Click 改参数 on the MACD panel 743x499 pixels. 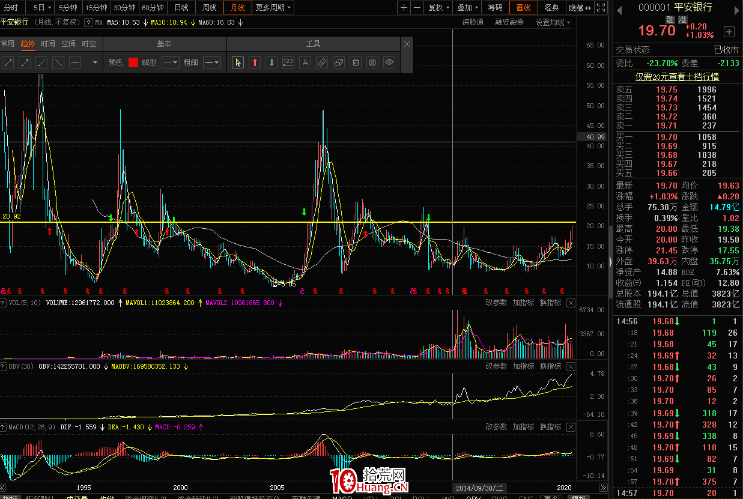pyautogui.click(x=496, y=427)
